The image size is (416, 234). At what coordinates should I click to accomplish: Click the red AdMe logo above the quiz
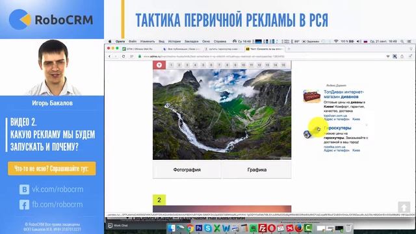[159, 65]
